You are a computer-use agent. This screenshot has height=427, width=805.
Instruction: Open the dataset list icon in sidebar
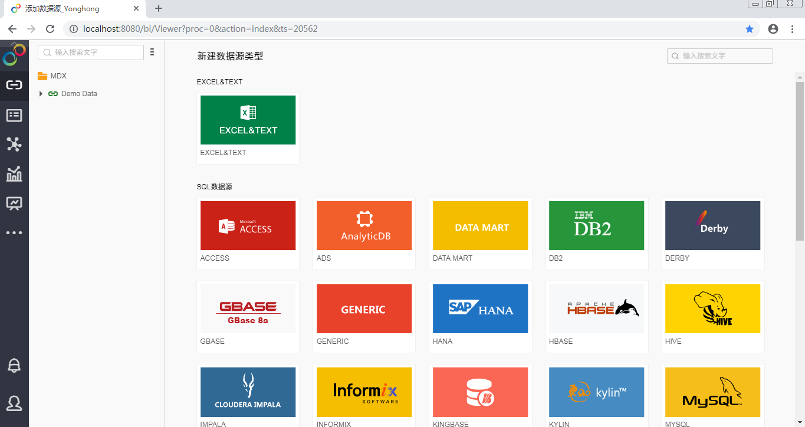14,115
